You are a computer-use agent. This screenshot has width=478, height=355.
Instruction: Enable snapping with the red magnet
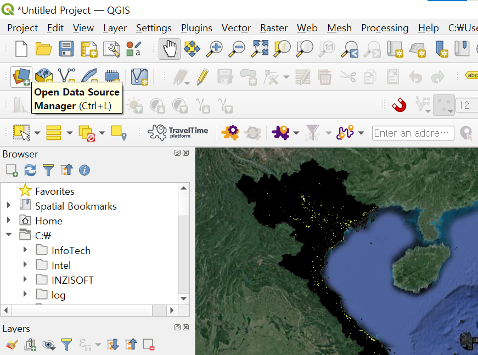tap(399, 105)
